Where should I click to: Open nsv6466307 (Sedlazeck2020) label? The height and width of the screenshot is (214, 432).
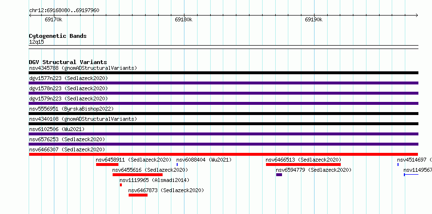67,149
